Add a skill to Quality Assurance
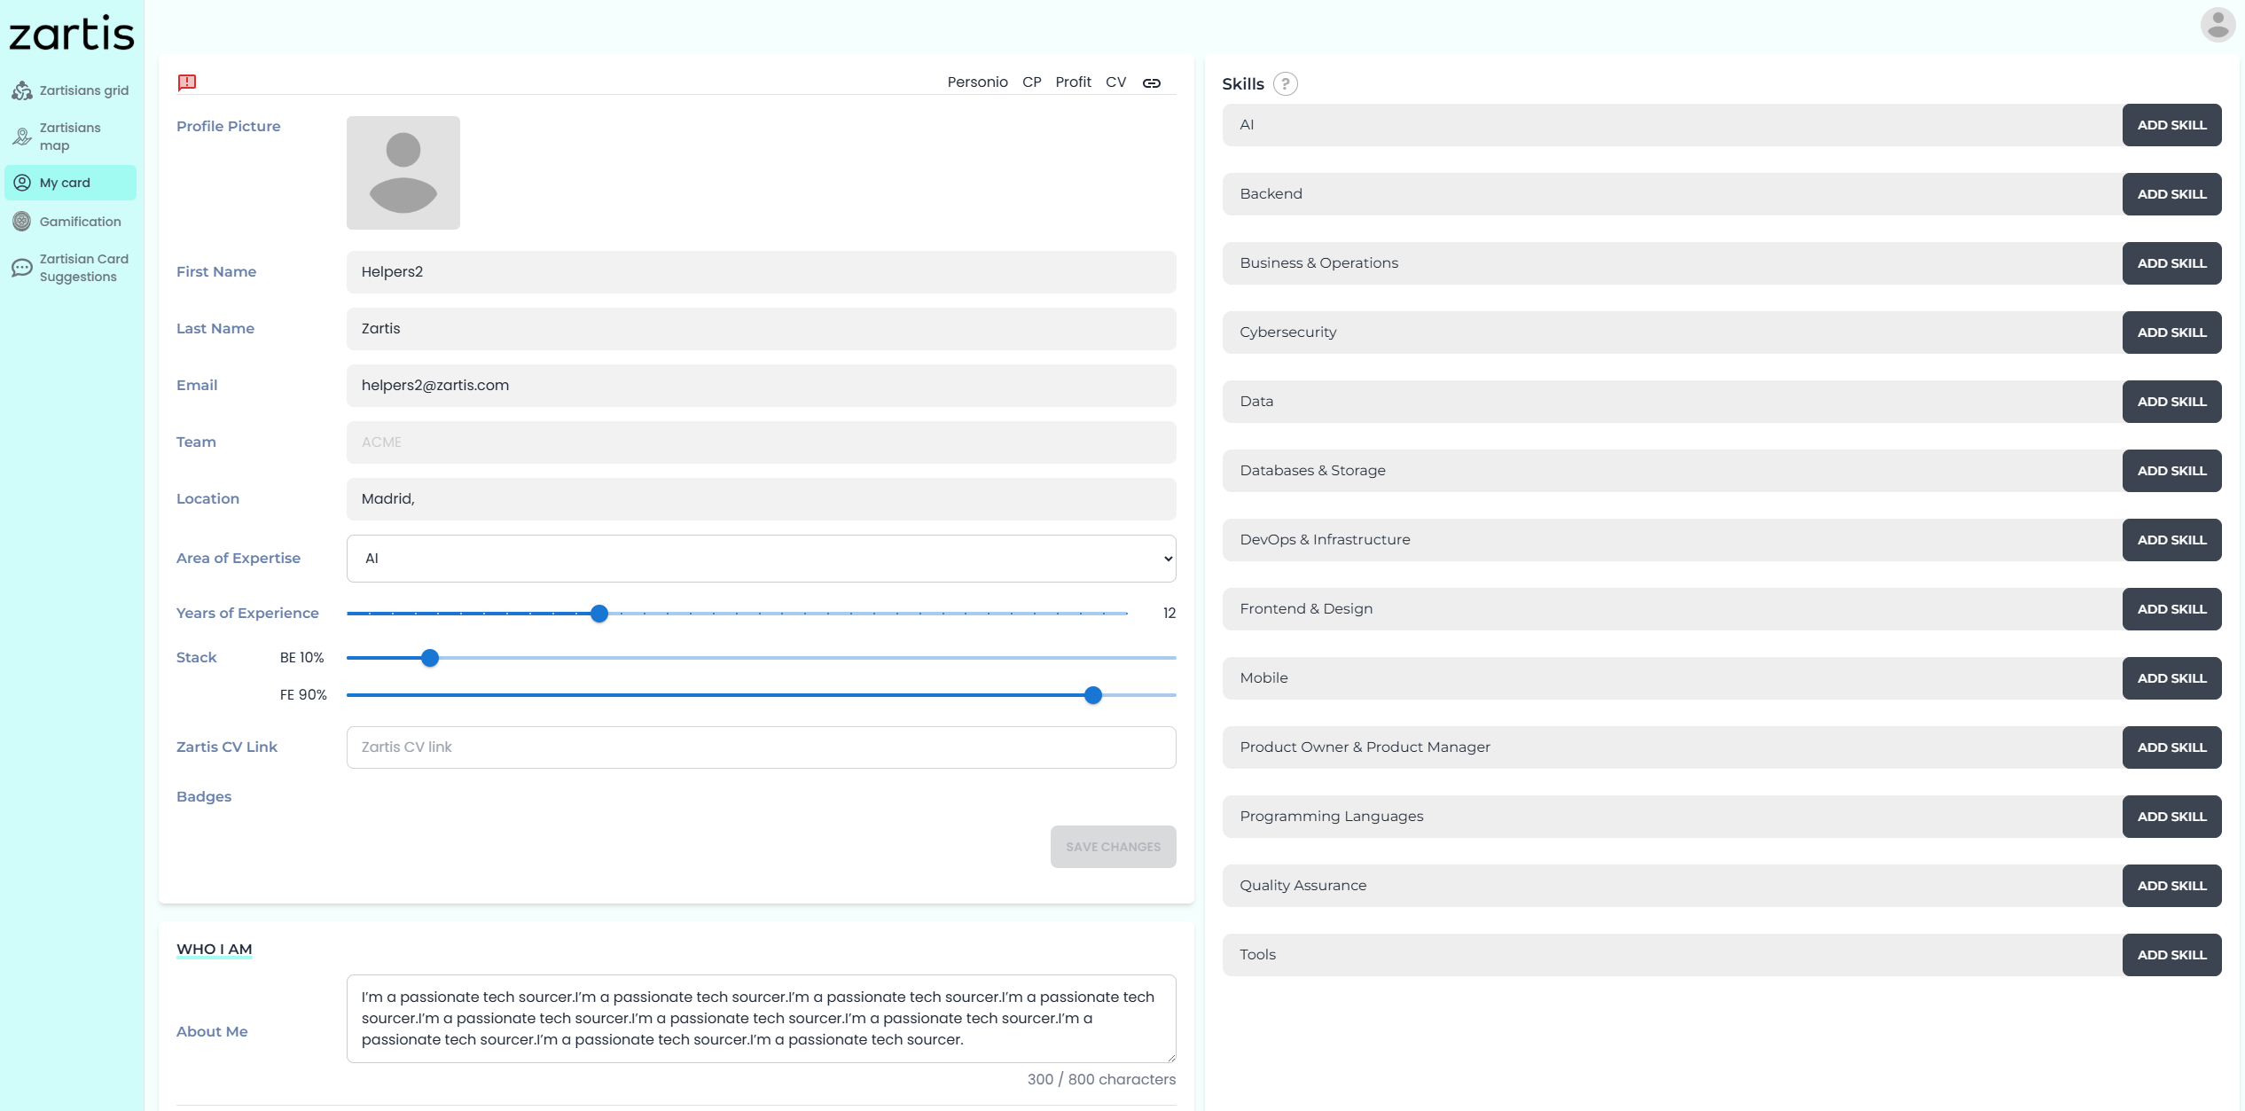The width and height of the screenshot is (2245, 1111). pyautogui.click(x=2171, y=886)
